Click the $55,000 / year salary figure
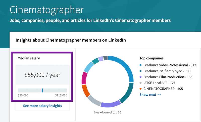The height and width of the screenshot is (122, 201). 42,74
